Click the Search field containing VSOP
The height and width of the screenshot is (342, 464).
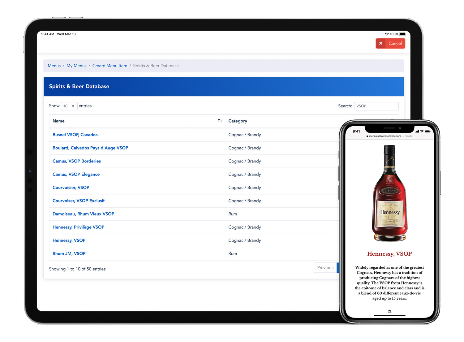376,106
